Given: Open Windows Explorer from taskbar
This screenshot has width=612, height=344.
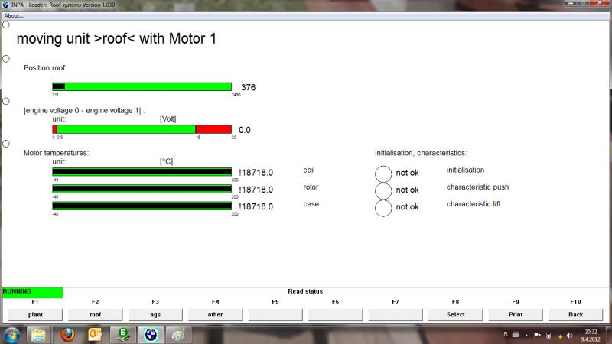Looking at the screenshot, I should 38,335.
